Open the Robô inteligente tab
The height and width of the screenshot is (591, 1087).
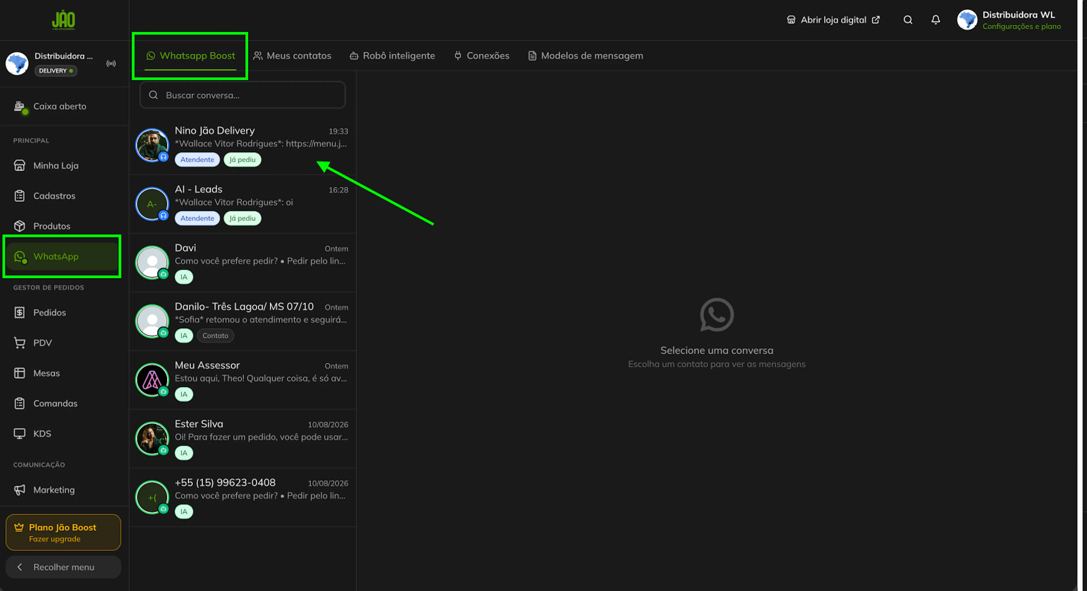tap(392, 56)
